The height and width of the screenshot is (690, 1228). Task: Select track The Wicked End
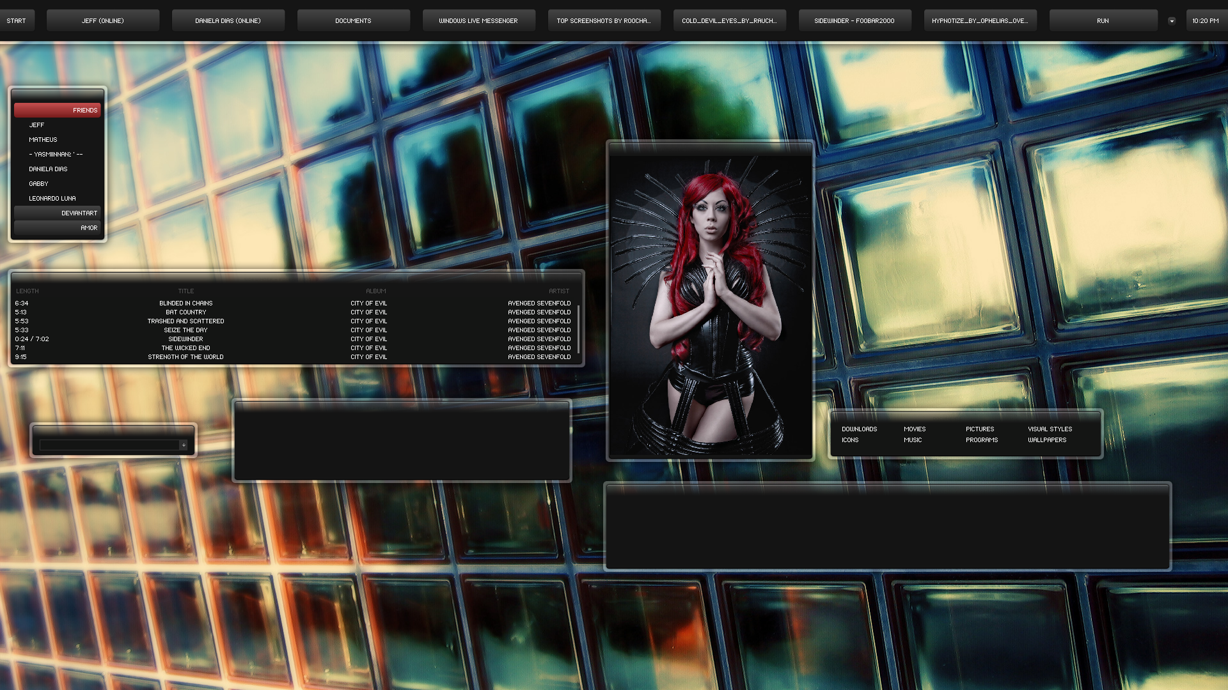pos(293,348)
